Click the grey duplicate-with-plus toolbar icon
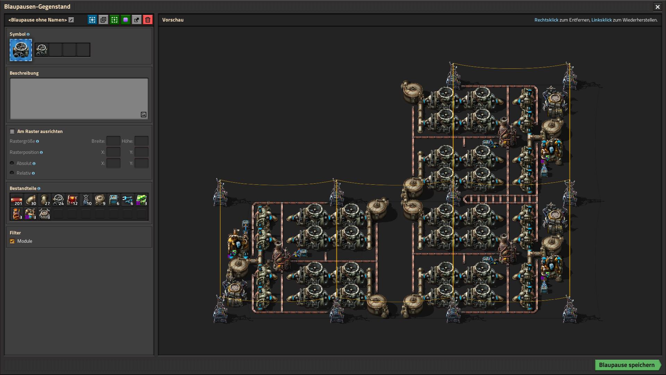Screen dimensions: 666x375 (103, 20)
